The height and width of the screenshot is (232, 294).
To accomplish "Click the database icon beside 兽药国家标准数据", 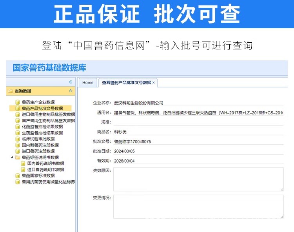I will coord(17,176).
